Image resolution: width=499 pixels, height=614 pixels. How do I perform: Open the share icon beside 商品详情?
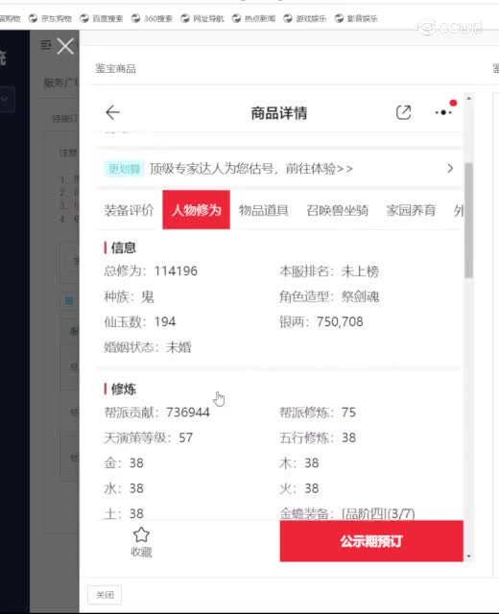pyautogui.click(x=403, y=113)
